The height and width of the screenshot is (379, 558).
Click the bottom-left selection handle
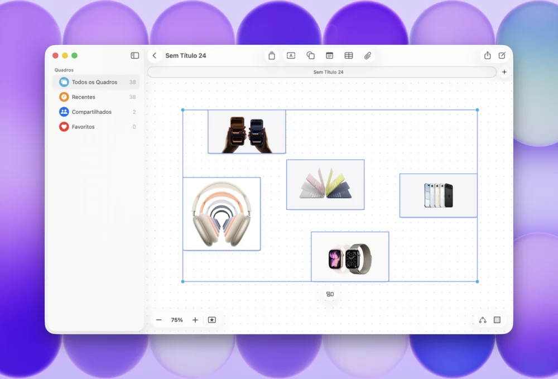(183, 281)
